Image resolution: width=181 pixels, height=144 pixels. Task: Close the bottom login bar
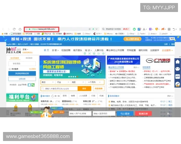(x=168, y=114)
